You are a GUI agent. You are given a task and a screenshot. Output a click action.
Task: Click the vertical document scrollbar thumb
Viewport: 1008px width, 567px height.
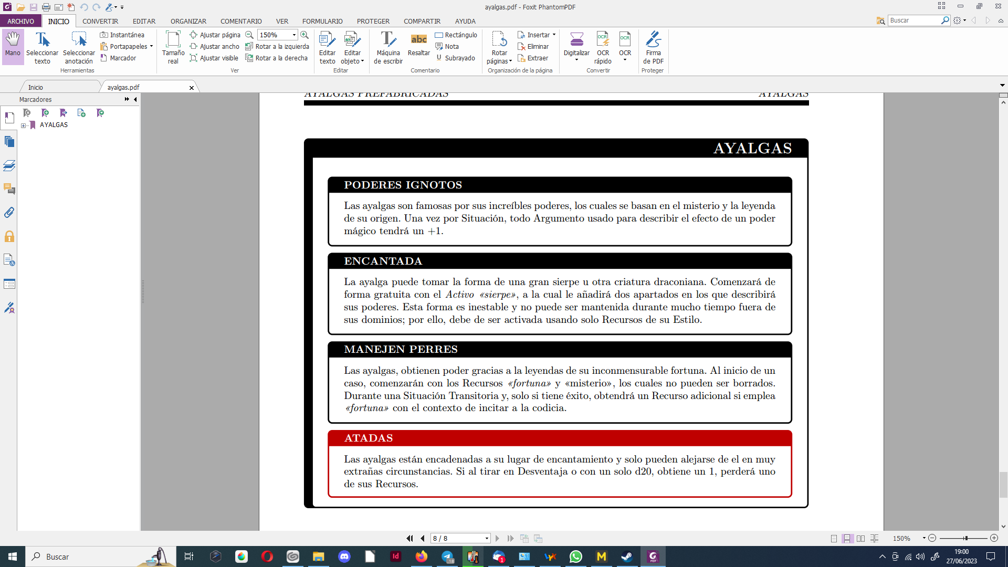click(x=1003, y=485)
